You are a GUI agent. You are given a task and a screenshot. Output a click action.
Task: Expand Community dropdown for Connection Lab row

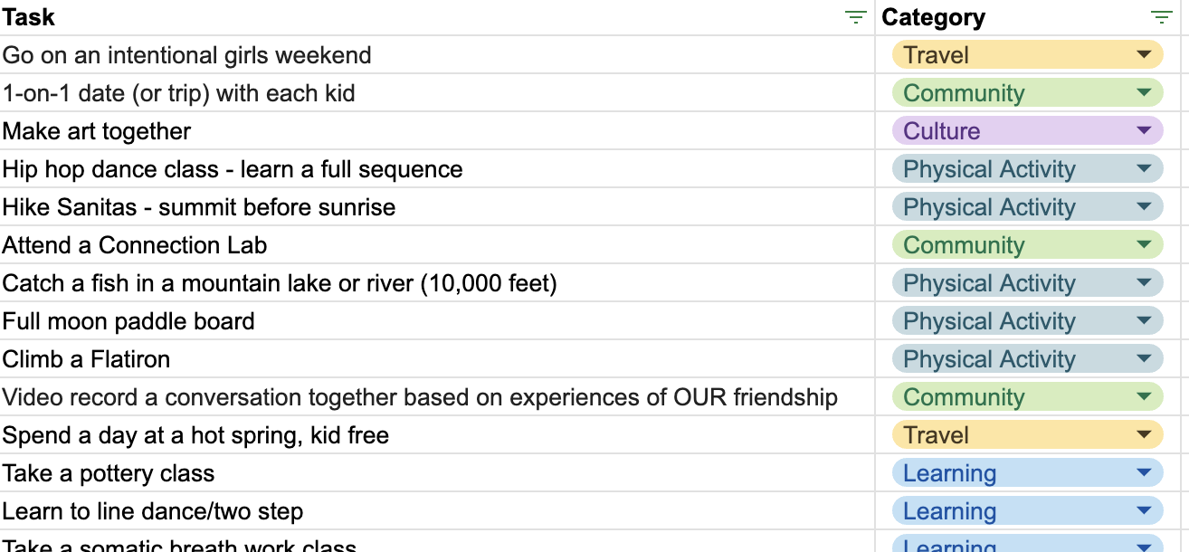(x=1144, y=245)
